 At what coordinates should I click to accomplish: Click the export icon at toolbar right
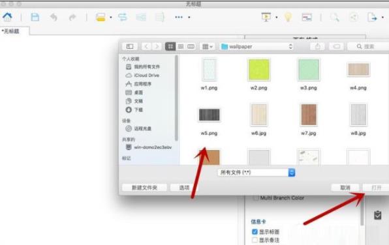tap(372, 17)
